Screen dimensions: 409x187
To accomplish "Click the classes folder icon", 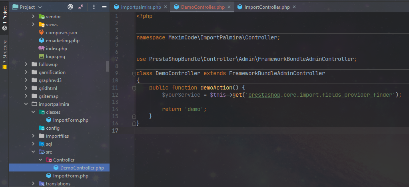I will [x=42, y=112].
